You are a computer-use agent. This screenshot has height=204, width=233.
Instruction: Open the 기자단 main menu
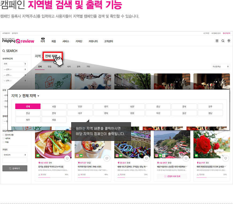click(79, 41)
